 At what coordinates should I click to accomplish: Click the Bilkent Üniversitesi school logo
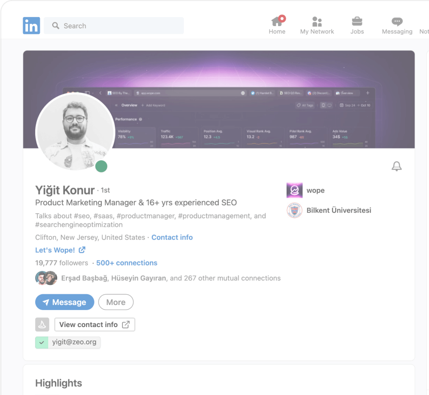(294, 211)
